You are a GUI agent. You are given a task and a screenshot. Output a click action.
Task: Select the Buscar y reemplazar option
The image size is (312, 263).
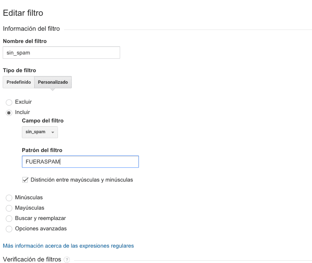click(x=9, y=218)
